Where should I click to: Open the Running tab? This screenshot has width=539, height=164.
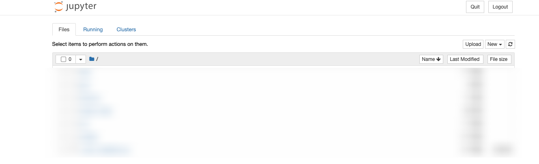[93, 30]
